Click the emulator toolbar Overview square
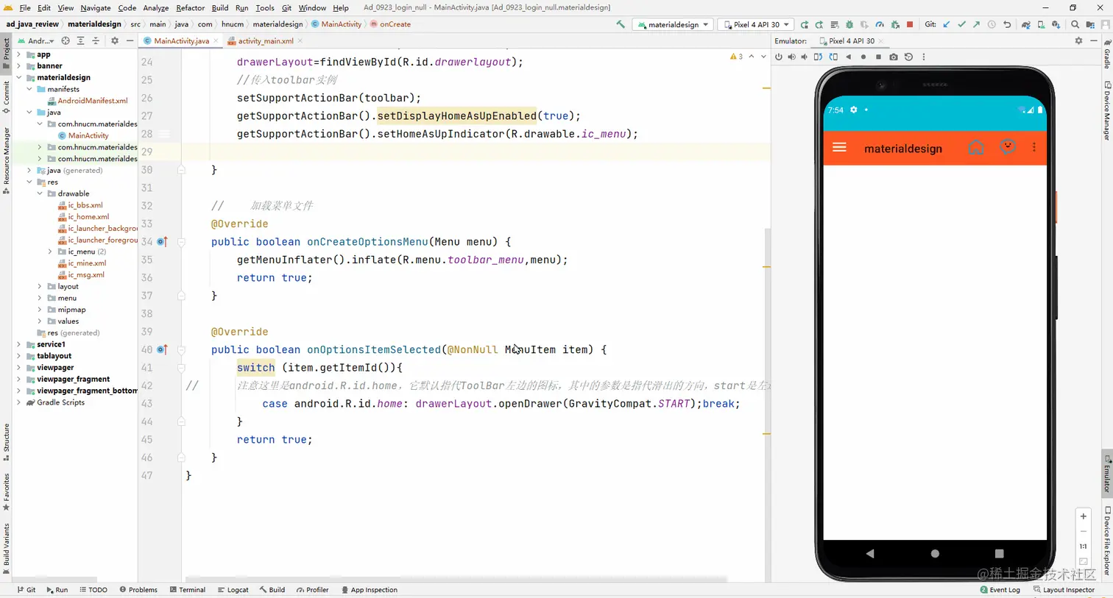 click(x=878, y=57)
